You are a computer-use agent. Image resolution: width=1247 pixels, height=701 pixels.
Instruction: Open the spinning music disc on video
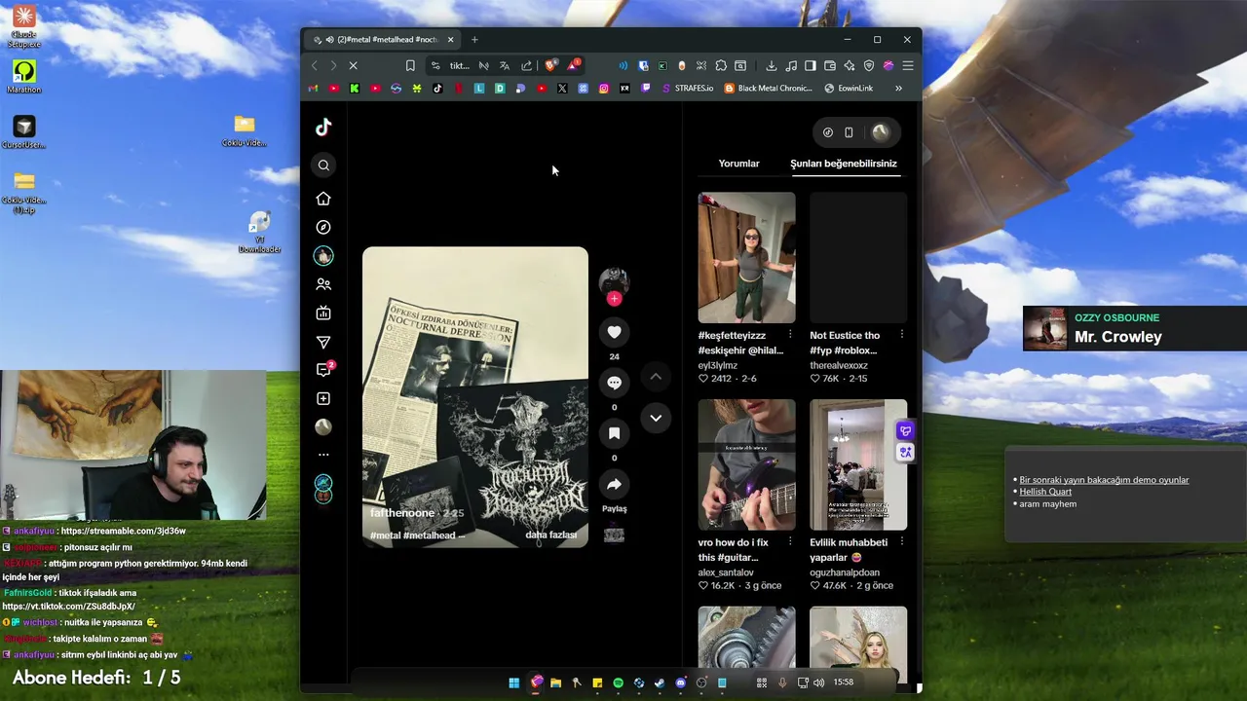tap(614, 534)
